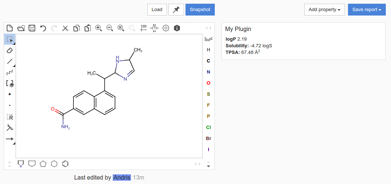This screenshot has width=391, height=184.
Task: Open the Add property dropdown
Action: [325, 10]
